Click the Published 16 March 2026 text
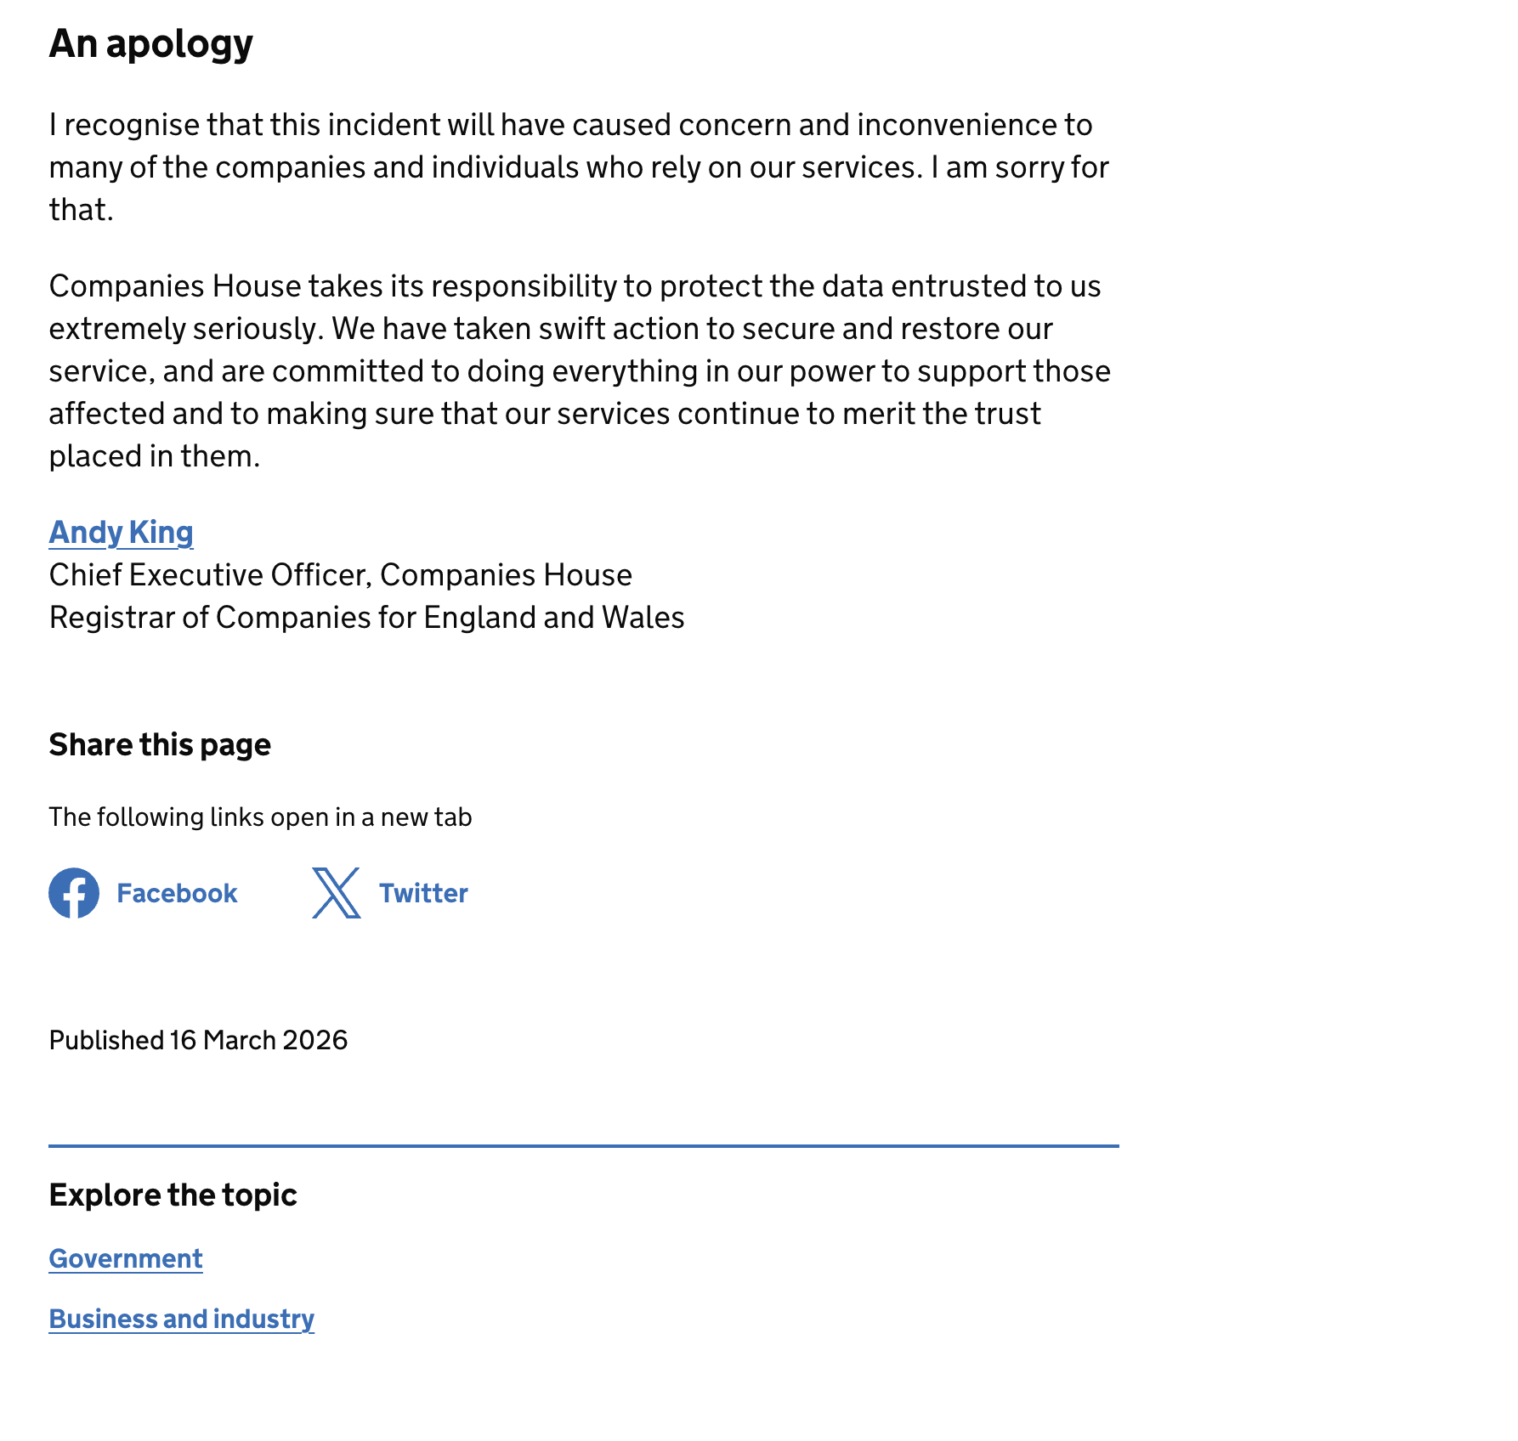 click(198, 1040)
